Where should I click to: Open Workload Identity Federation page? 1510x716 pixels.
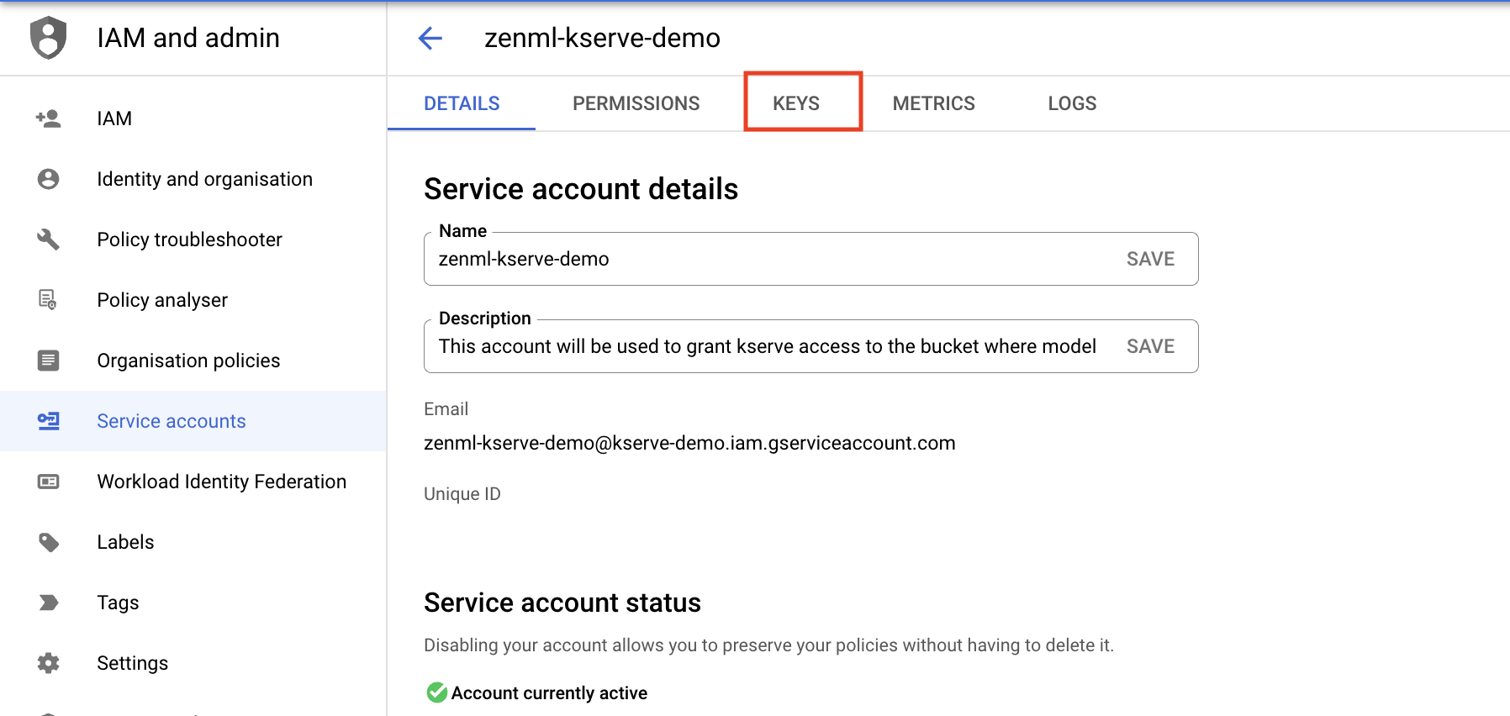(x=193, y=482)
